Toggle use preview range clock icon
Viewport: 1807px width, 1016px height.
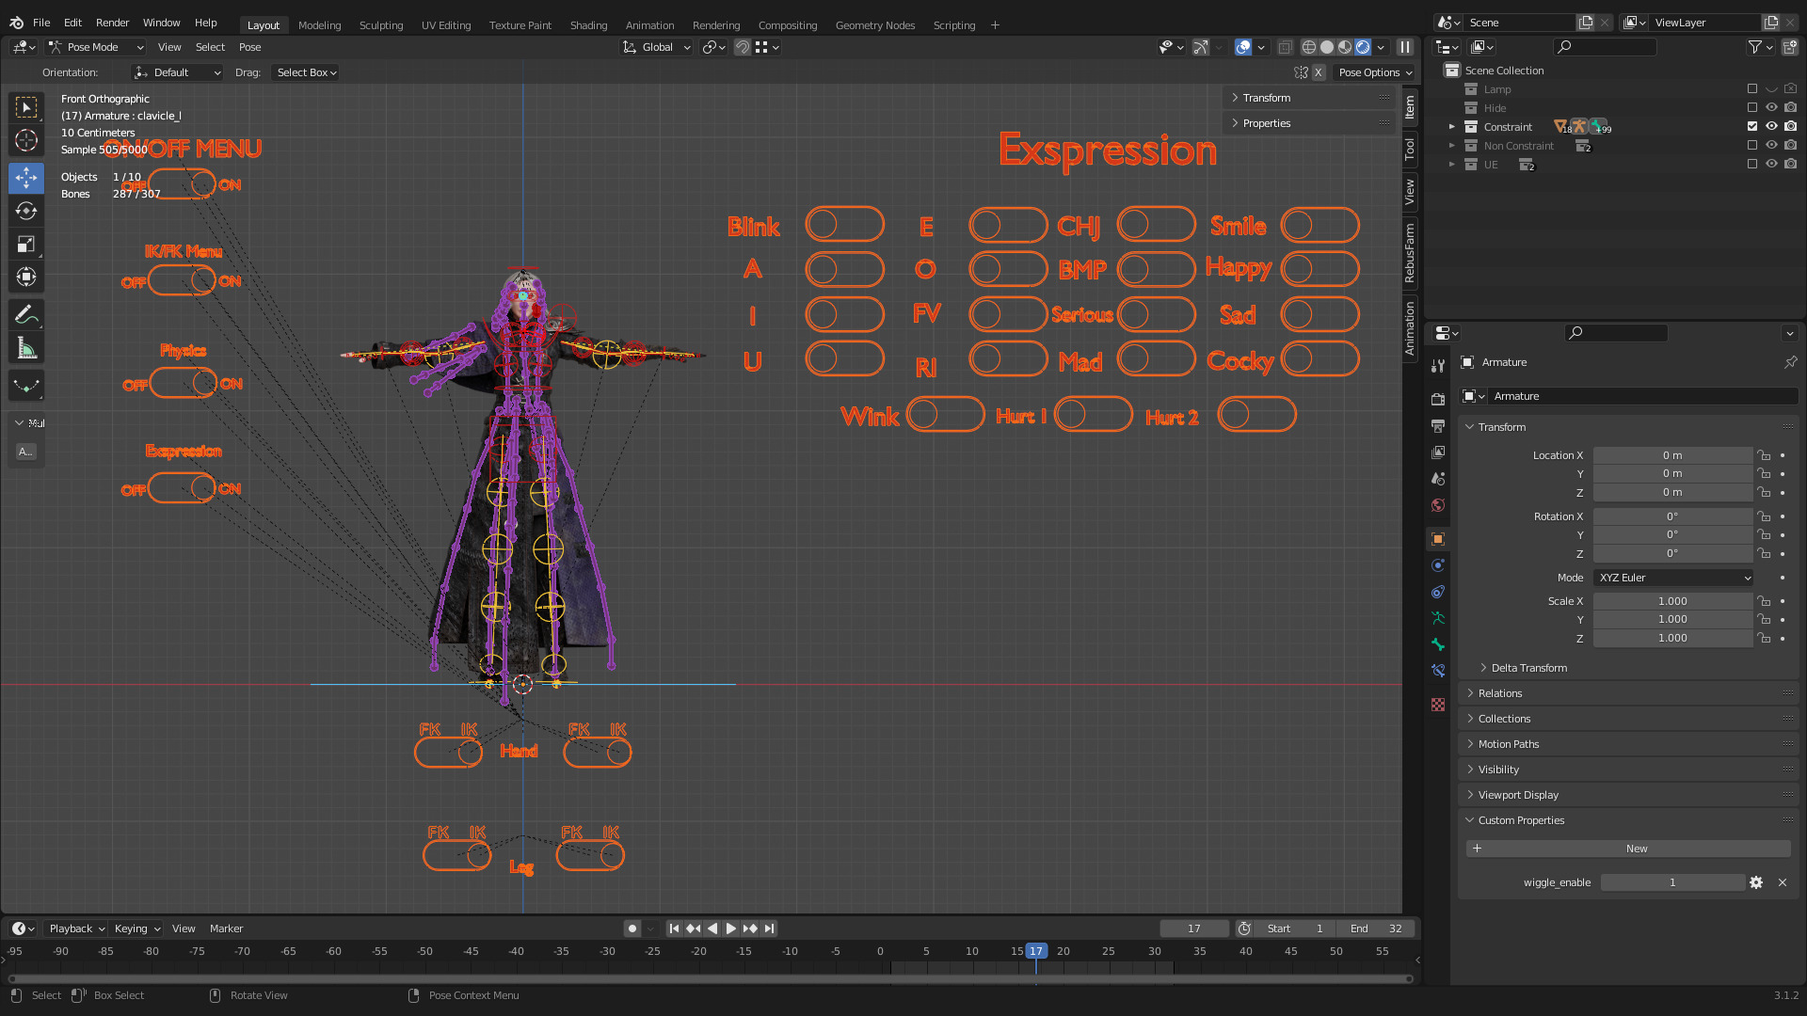[x=1244, y=929]
